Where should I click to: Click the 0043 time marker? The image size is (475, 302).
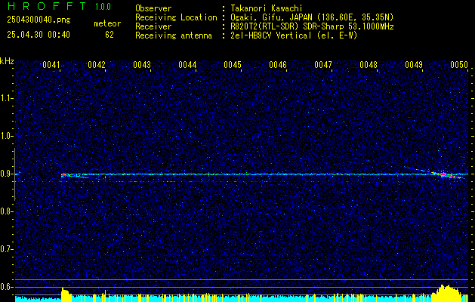[x=142, y=64]
